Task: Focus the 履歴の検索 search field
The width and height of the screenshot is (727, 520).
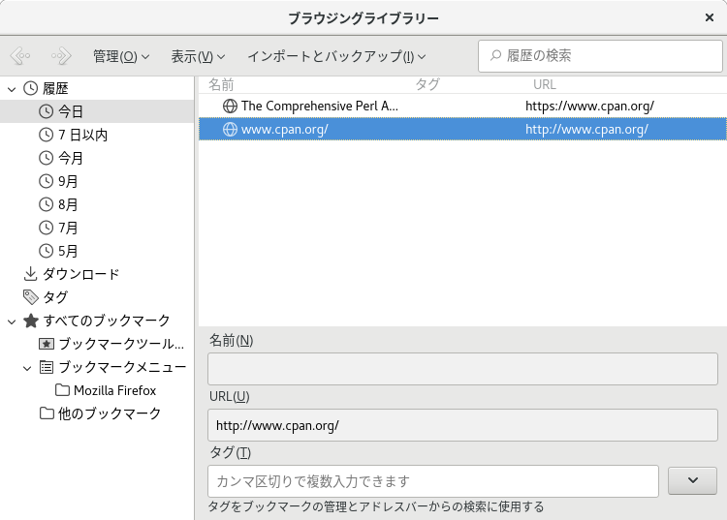Action: tap(600, 56)
